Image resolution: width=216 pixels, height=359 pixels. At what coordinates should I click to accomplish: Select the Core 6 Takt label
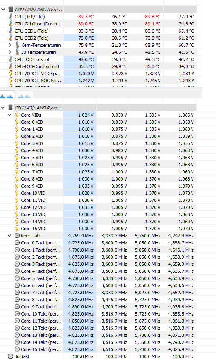pyautogui.click(x=41, y=285)
